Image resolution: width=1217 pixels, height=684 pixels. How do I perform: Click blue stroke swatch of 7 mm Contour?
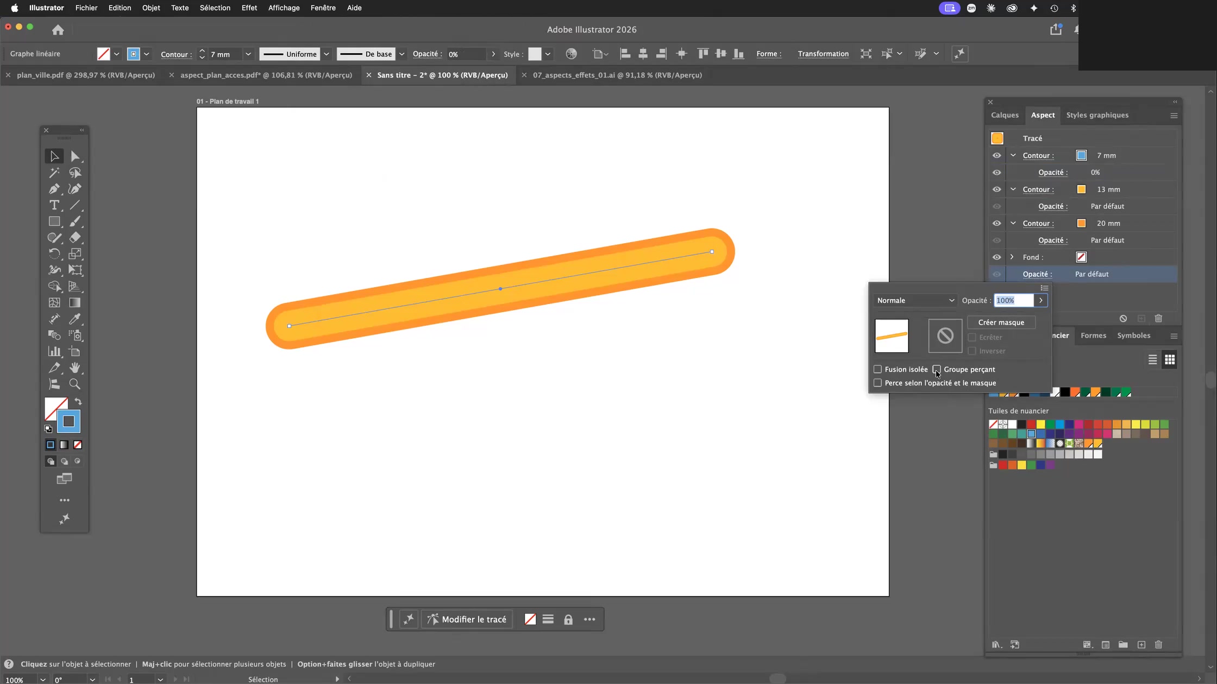[x=1081, y=156]
